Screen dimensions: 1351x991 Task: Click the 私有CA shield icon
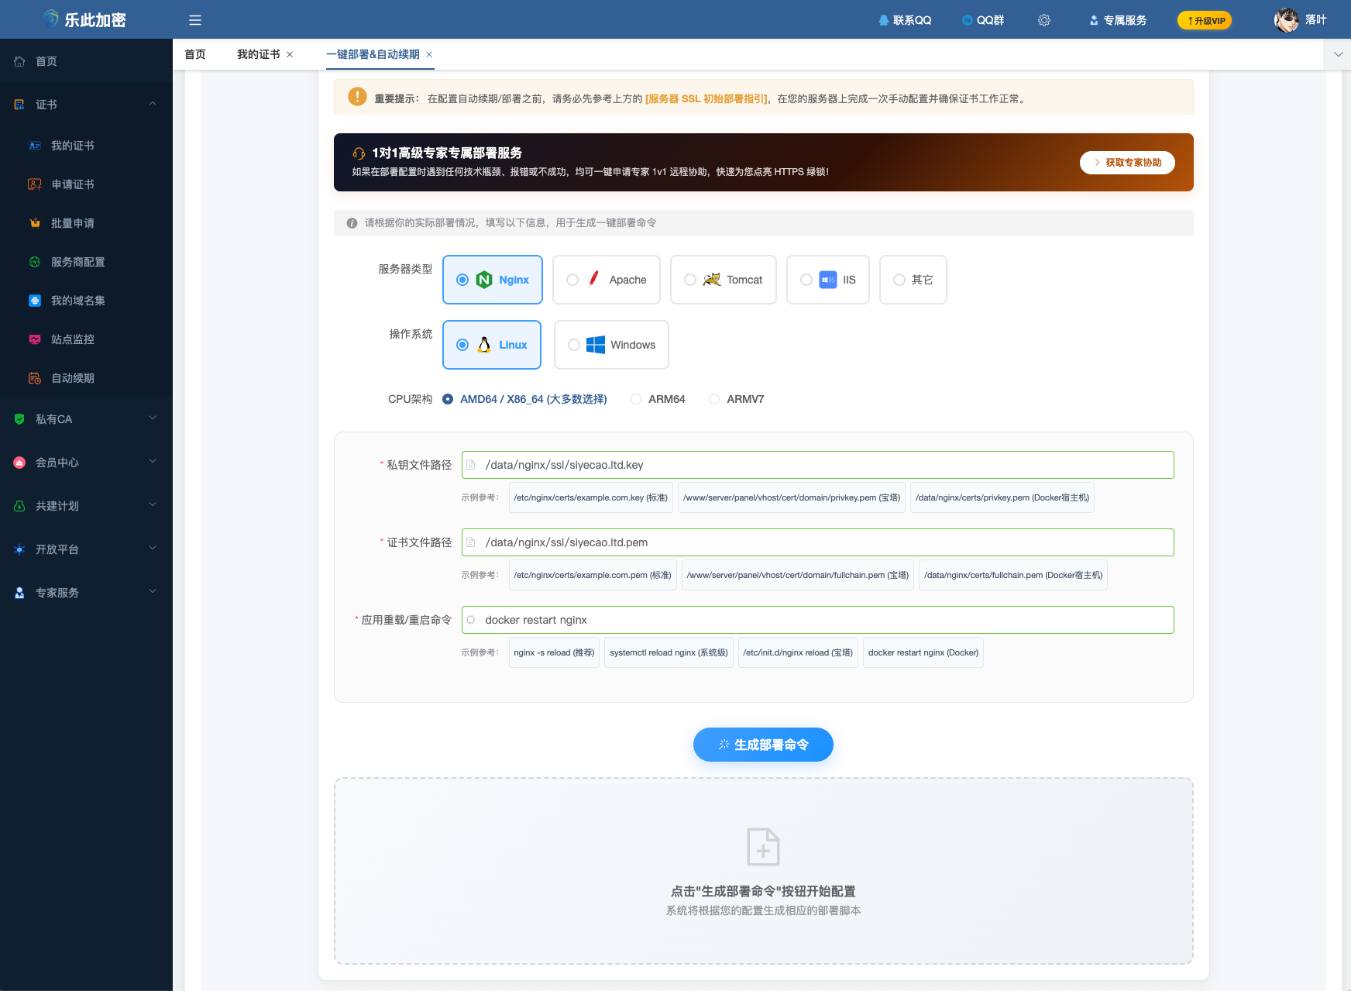click(x=19, y=419)
